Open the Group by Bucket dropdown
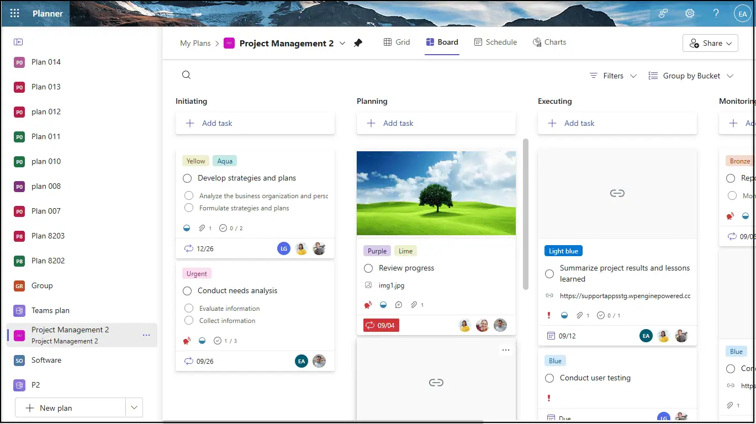The height and width of the screenshot is (424, 756). (691, 76)
